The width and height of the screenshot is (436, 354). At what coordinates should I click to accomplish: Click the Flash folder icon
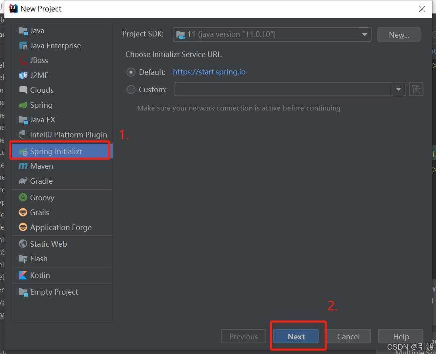tap(23, 259)
